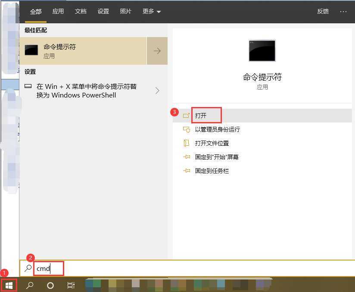The width and height of the screenshot is (355, 292).
Task: Click the pin icon for 固定到"开始"屏幕
Action: coord(187,157)
